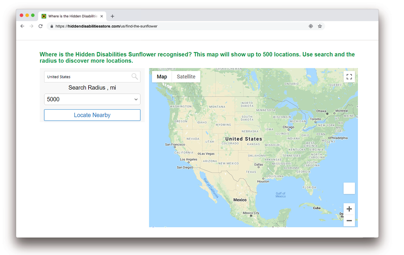404x255 pixels.
Task: Click the Search Radius, mi label
Action: tap(92, 88)
